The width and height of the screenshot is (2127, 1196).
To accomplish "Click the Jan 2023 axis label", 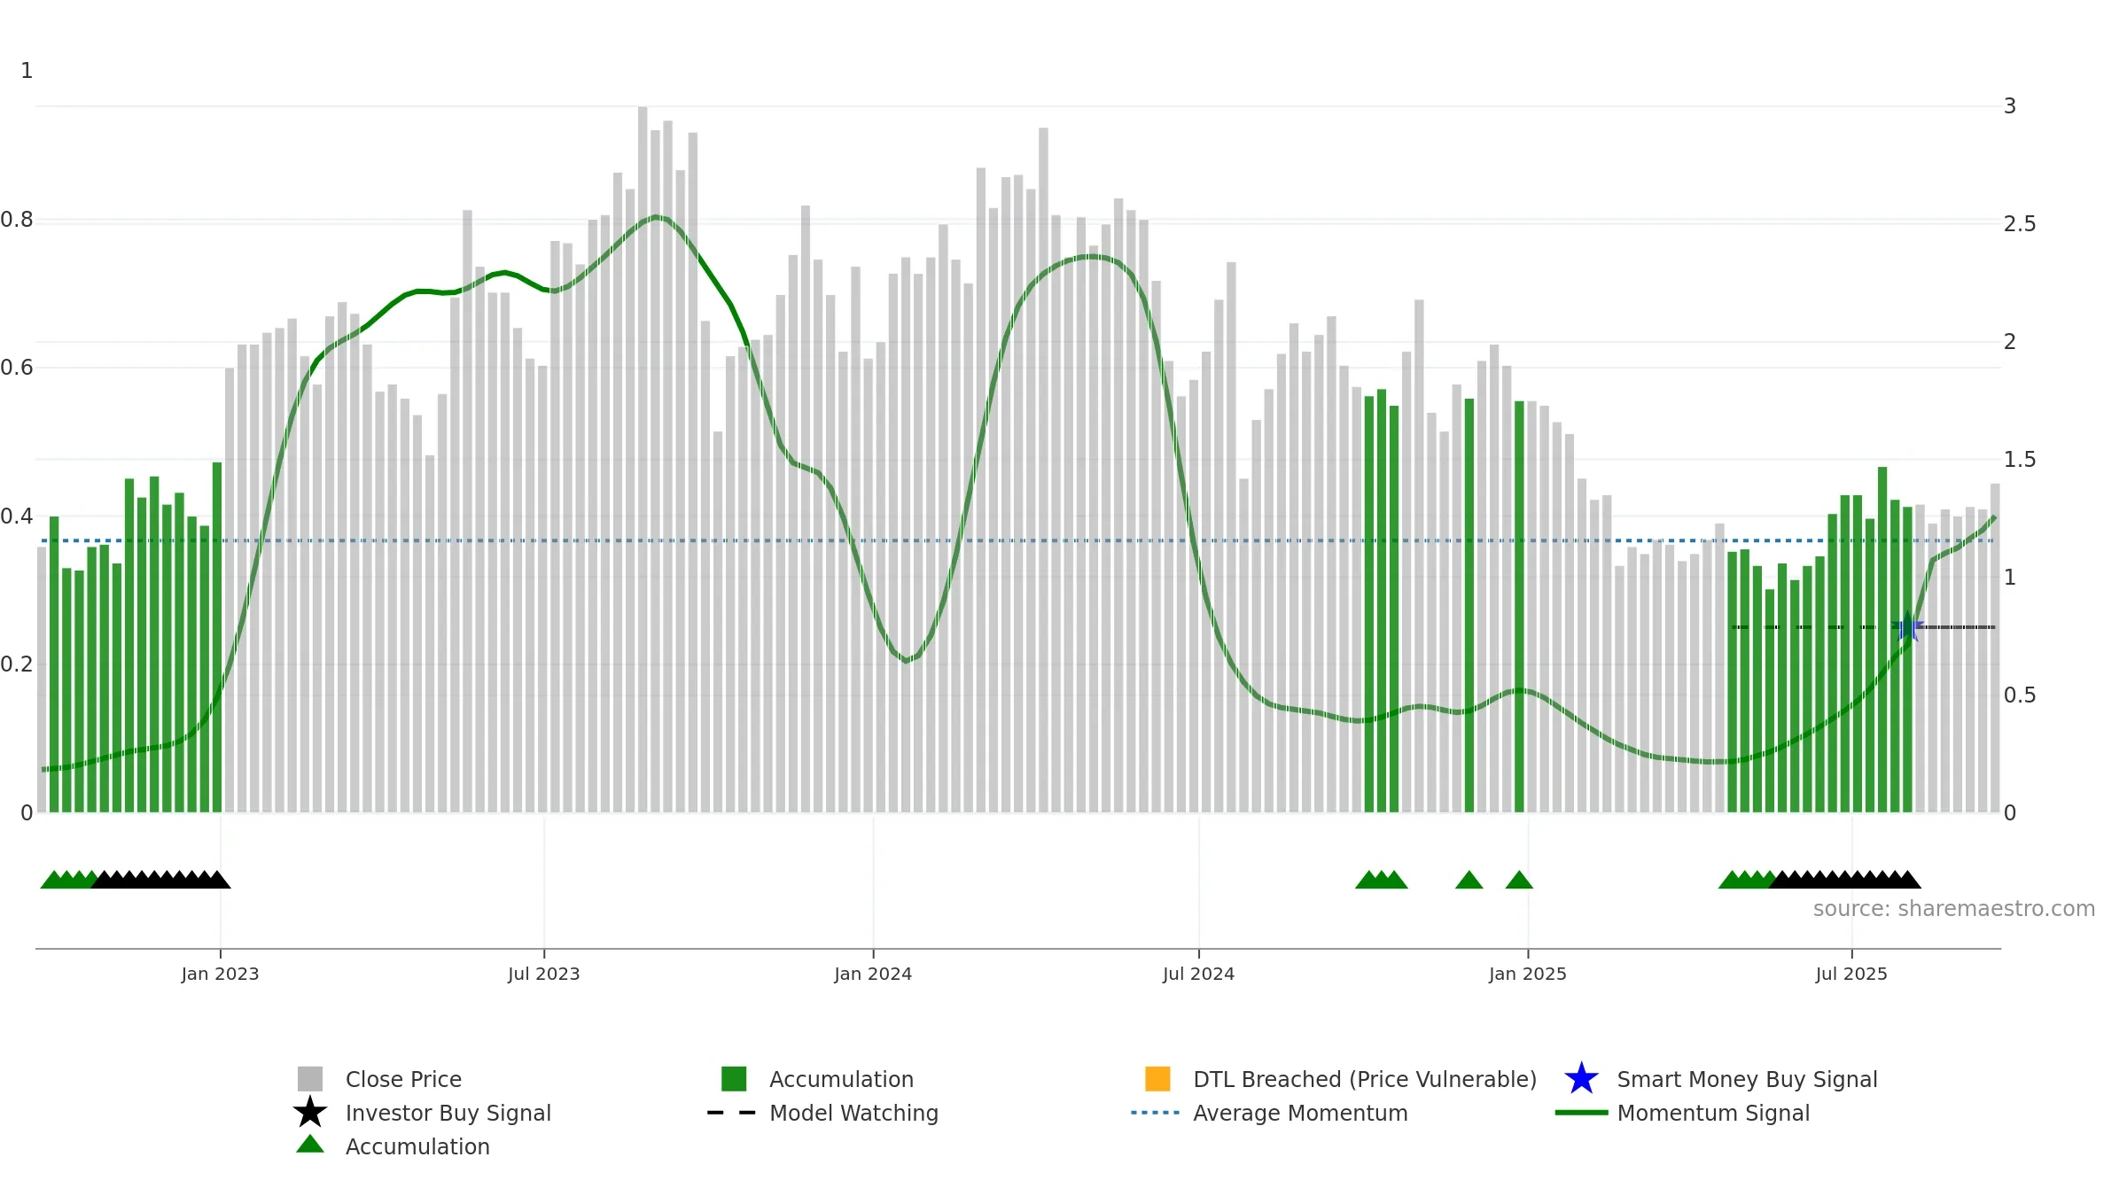I will point(220,975).
